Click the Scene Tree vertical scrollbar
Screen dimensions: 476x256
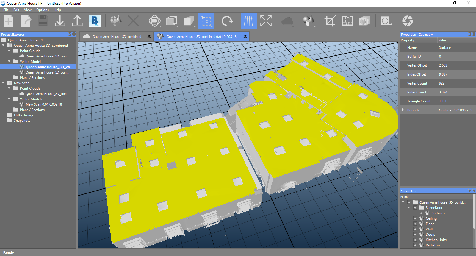click(474, 211)
